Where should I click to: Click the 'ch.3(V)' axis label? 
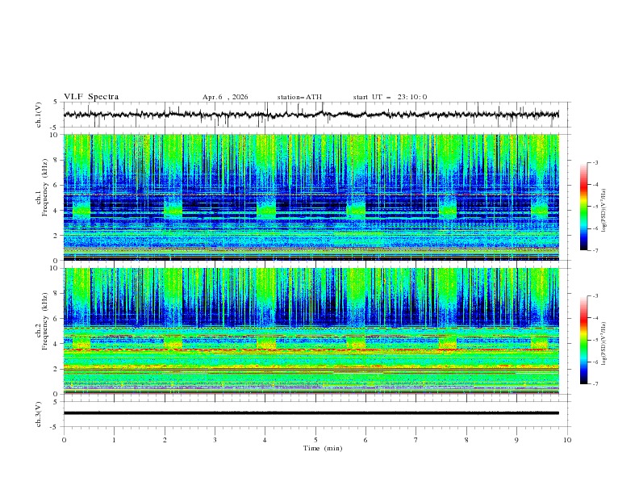[x=39, y=414]
